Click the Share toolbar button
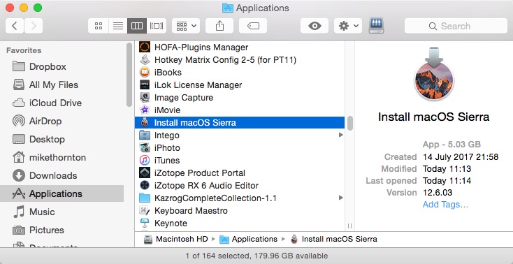The width and height of the screenshot is (513, 264). [219, 26]
